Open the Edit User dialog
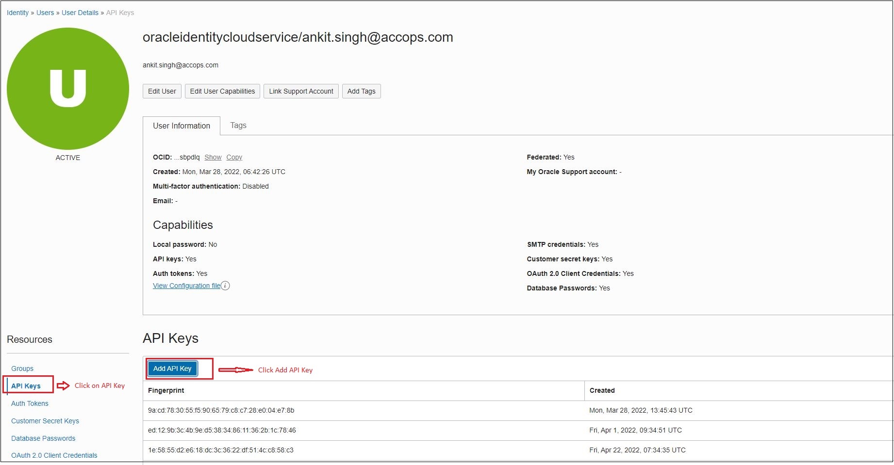Viewport: 894px width, 465px height. [162, 91]
